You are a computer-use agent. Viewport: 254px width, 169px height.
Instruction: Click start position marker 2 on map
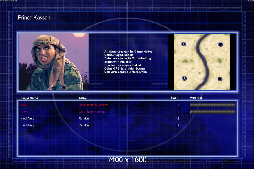[184, 78]
